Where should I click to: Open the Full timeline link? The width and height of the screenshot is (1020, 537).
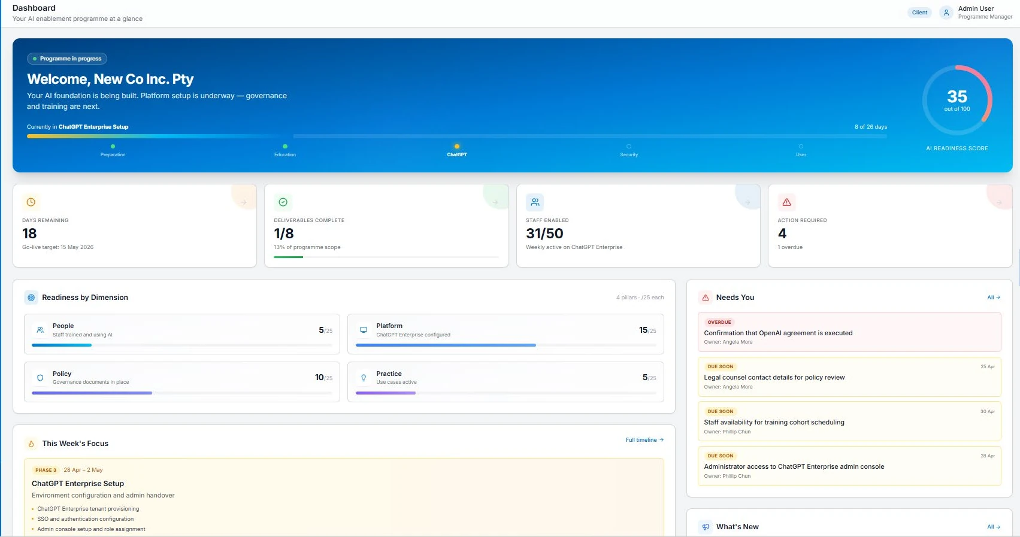click(x=644, y=440)
